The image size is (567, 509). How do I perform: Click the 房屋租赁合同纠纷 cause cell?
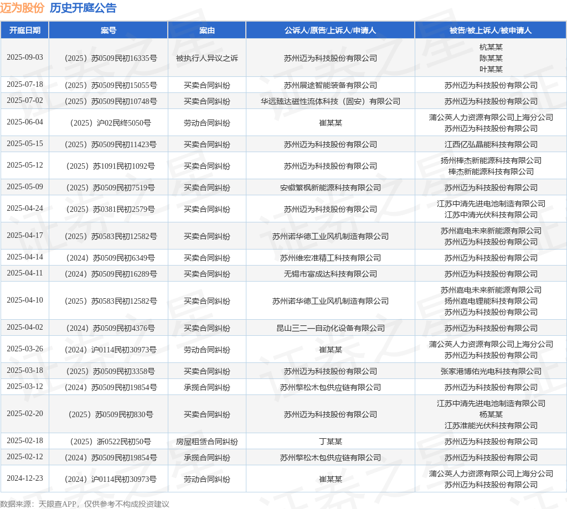click(x=207, y=442)
